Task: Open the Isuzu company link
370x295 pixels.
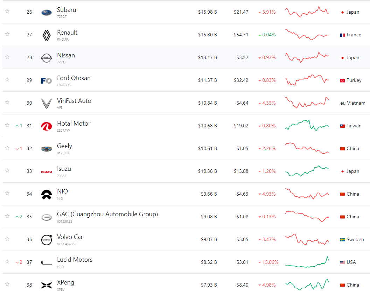Action: coord(64,169)
